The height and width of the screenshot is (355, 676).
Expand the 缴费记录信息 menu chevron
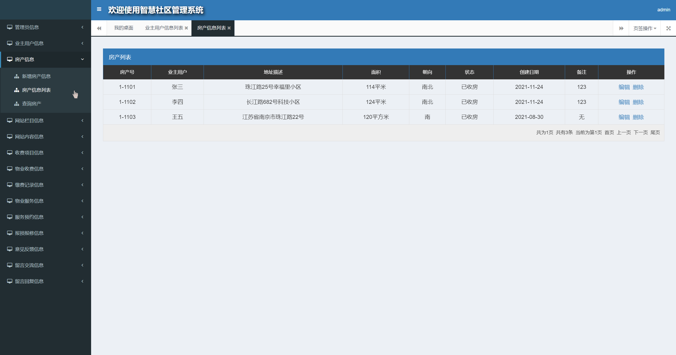tap(82, 185)
